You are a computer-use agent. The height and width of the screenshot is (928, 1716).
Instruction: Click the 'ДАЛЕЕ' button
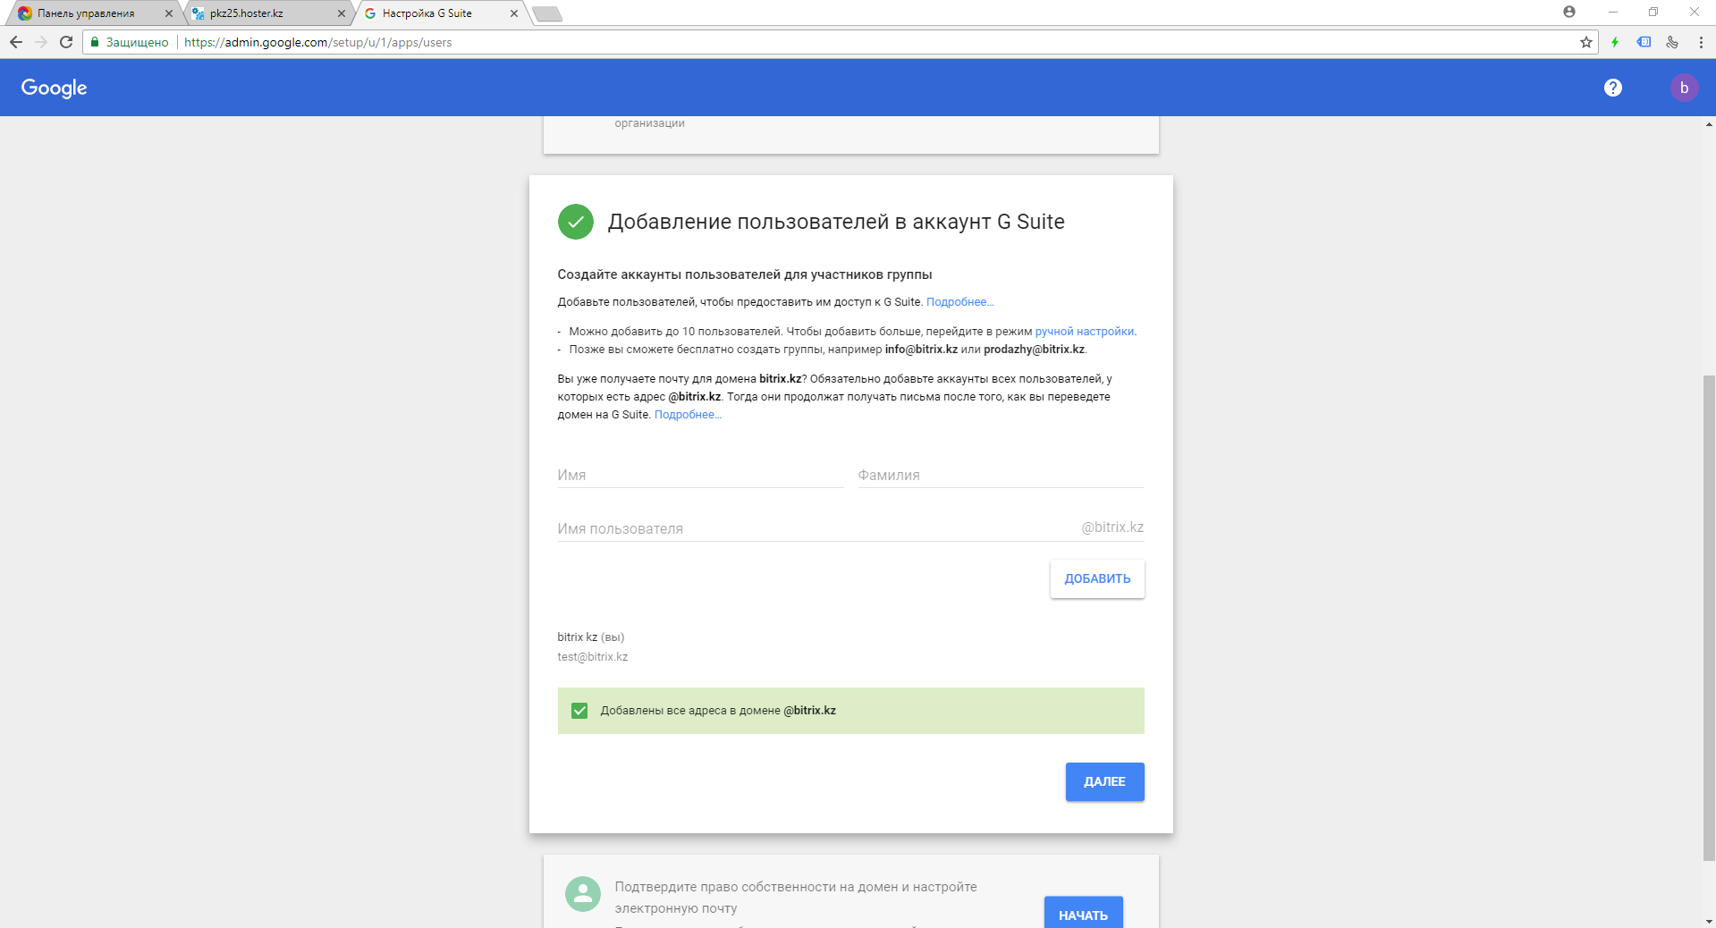[x=1104, y=781]
